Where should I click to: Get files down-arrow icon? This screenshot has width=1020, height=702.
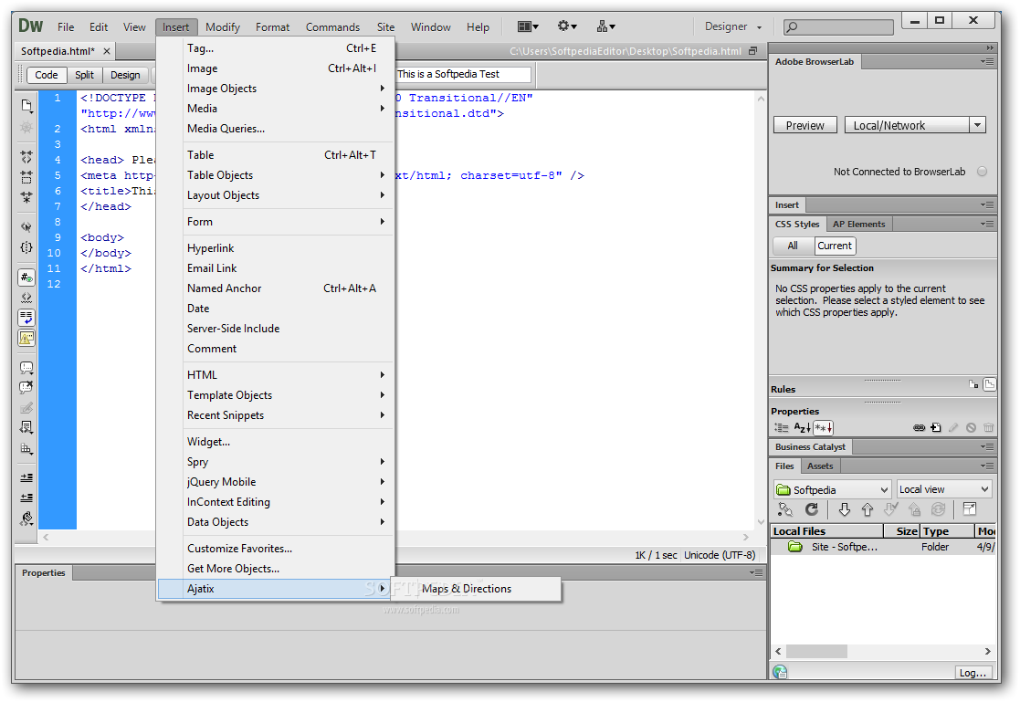(845, 509)
